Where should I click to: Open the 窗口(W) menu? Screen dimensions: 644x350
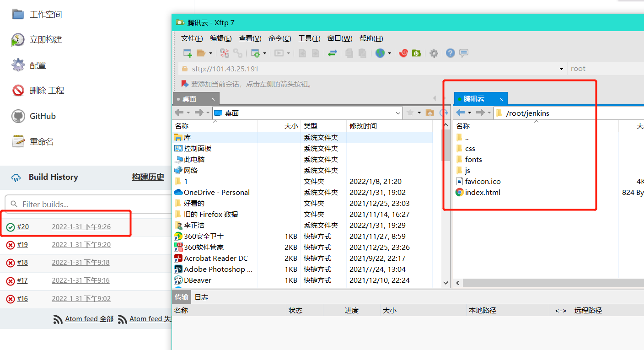[340, 38]
